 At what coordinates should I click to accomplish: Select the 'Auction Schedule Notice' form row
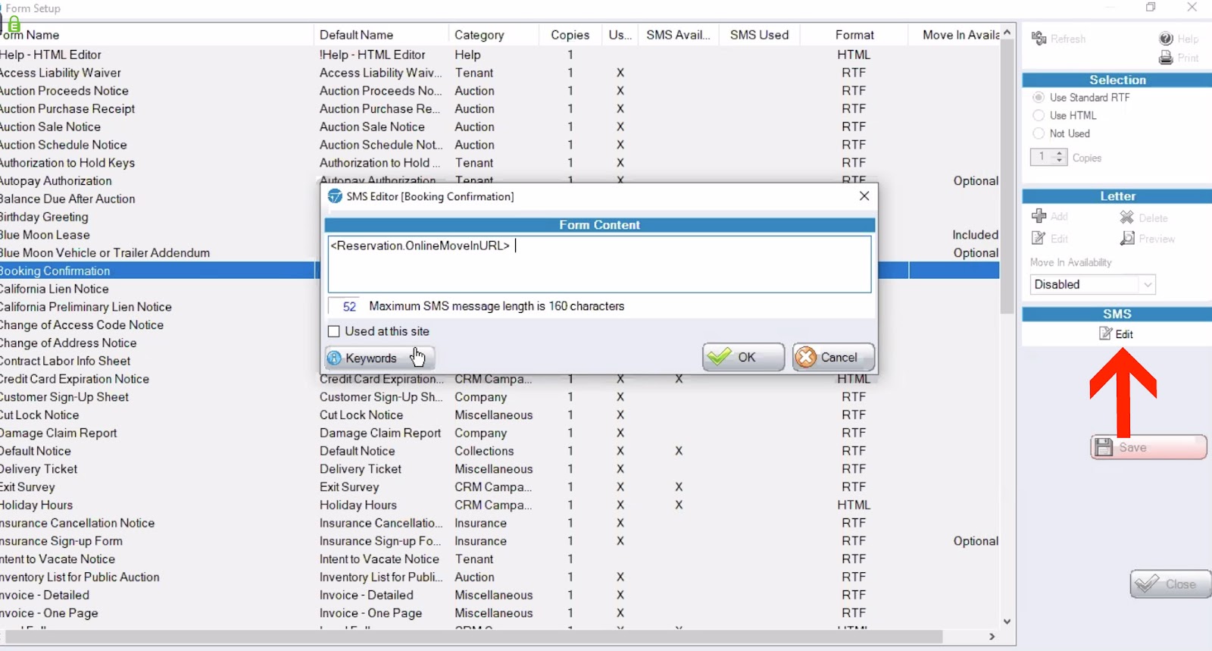point(500,145)
